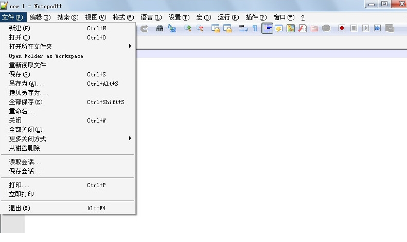This screenshot has width=407, height=242.
Task: Click the Zoom In magnifier icon
Action: coord(187,28)
